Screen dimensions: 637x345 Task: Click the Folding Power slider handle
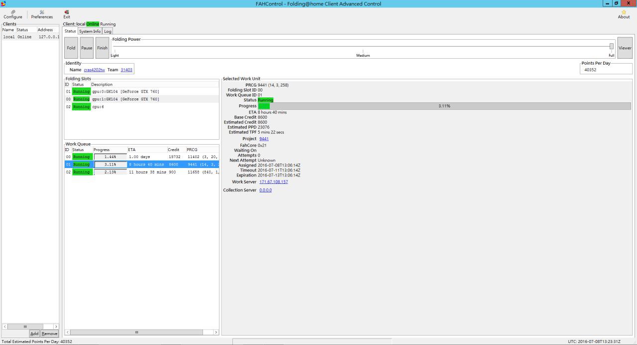(611, 46)
